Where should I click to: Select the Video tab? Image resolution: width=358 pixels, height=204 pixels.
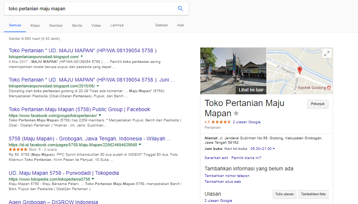(x=96, y=25)
